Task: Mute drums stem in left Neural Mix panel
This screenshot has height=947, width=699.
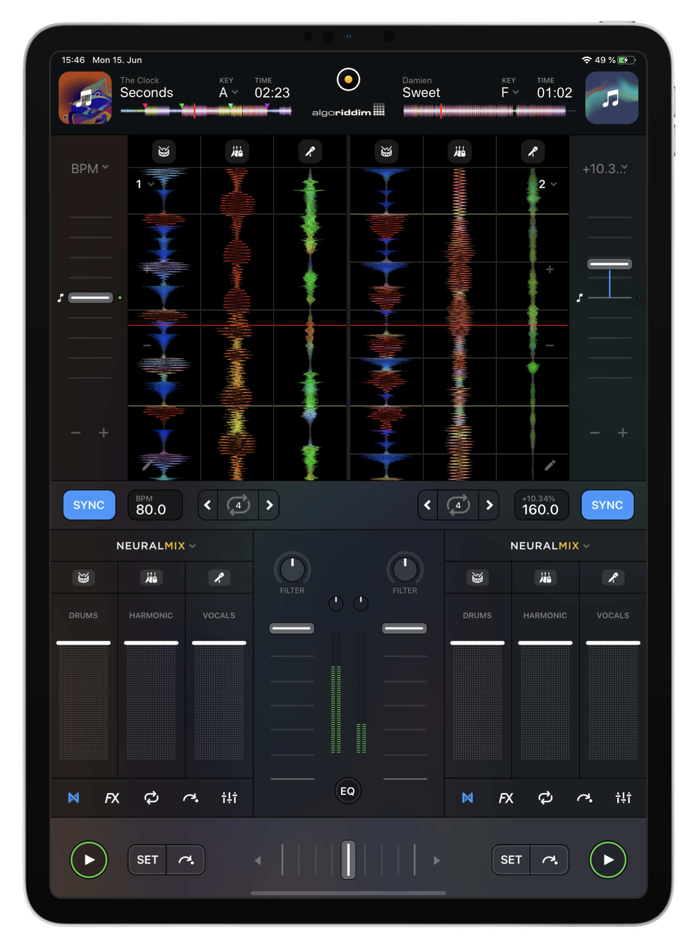Action: pyautogui.click(x=83, y=577)
